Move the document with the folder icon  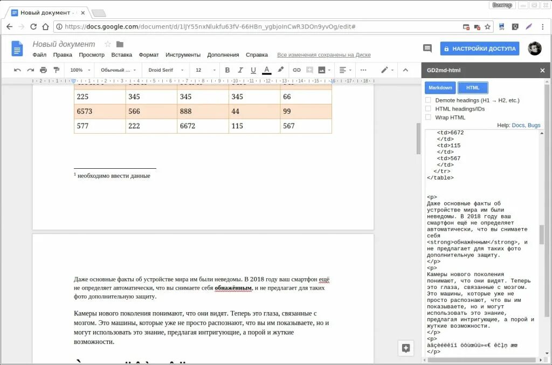pos(120,44)
